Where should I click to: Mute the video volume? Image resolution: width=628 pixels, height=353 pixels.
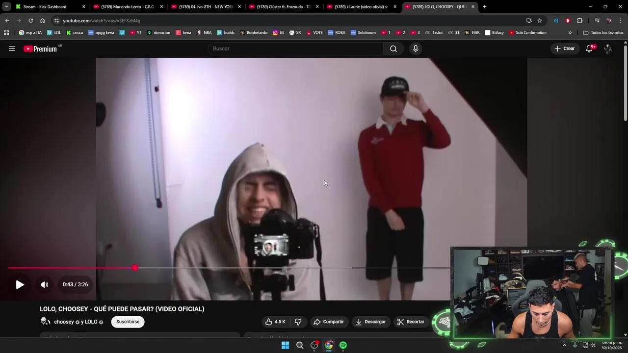tap(44, 284)
